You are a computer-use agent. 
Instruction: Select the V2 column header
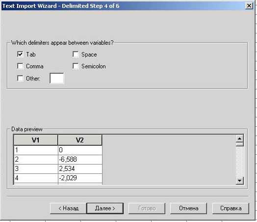click(x=80, y=140)
